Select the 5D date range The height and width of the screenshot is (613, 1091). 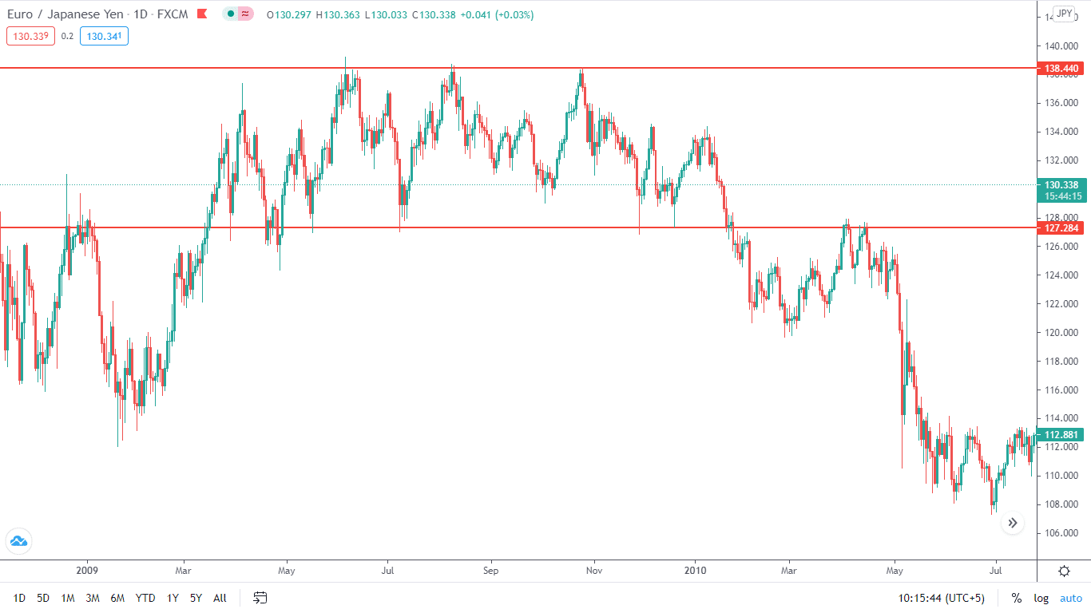click(43, 598)
